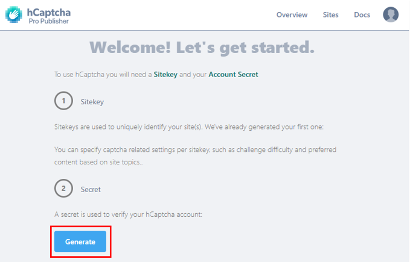Screen dimensions: 410x262
Task: Click the hCaptcha brand name text
Action: 49,11
